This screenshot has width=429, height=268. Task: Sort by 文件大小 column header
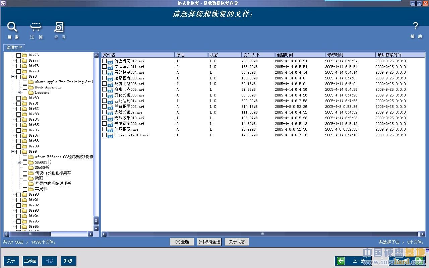click(x=258, y=55)
